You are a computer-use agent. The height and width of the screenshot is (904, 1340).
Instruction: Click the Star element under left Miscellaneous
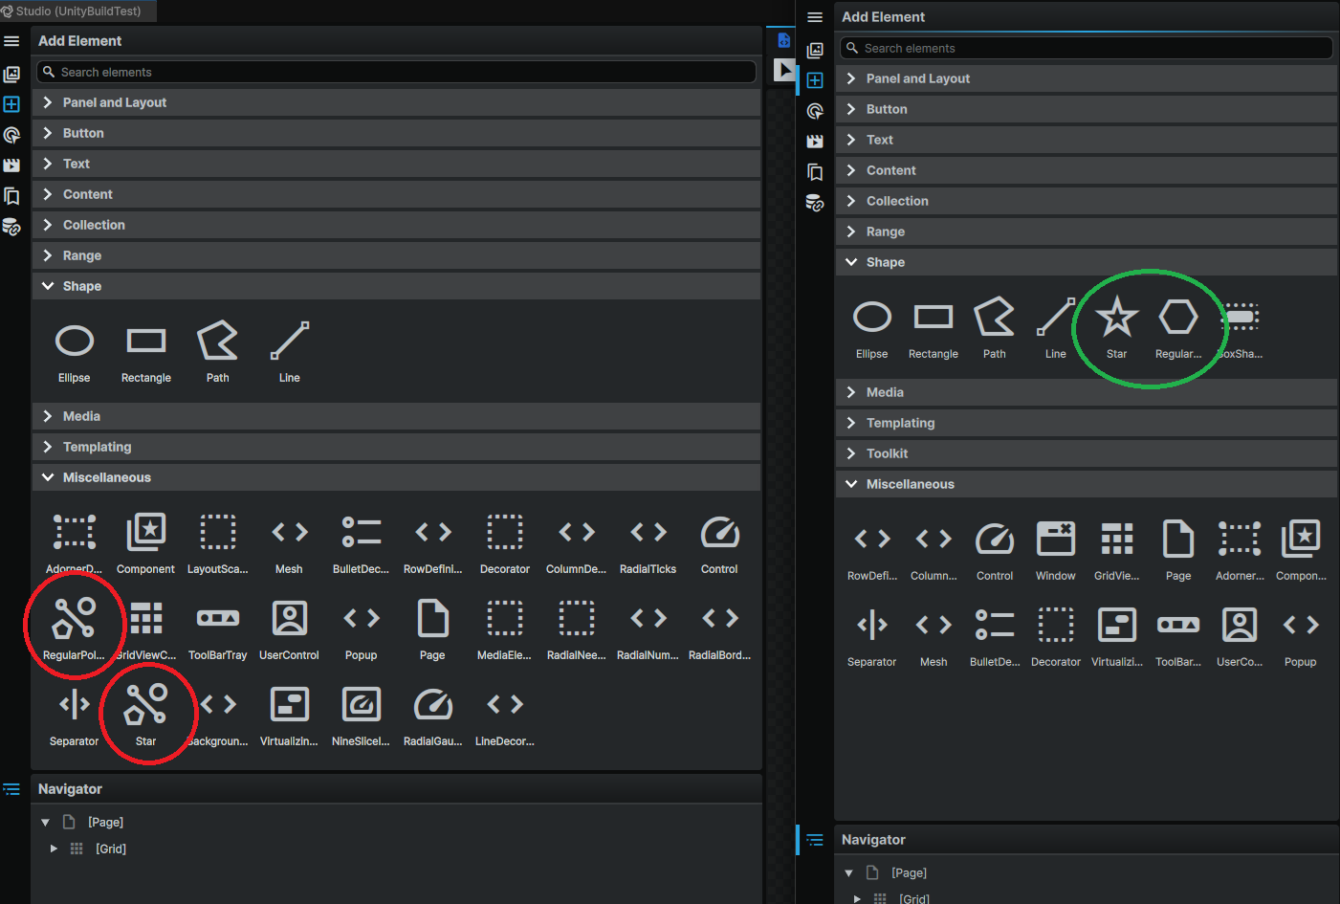pyautogui.click(x=146, y=715)
